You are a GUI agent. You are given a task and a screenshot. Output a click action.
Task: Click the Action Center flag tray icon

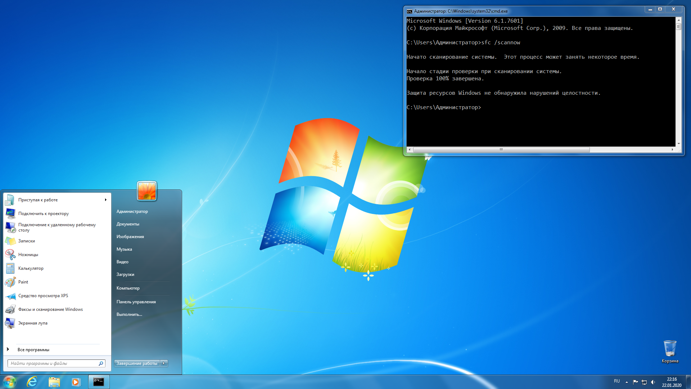coord(635,382)
